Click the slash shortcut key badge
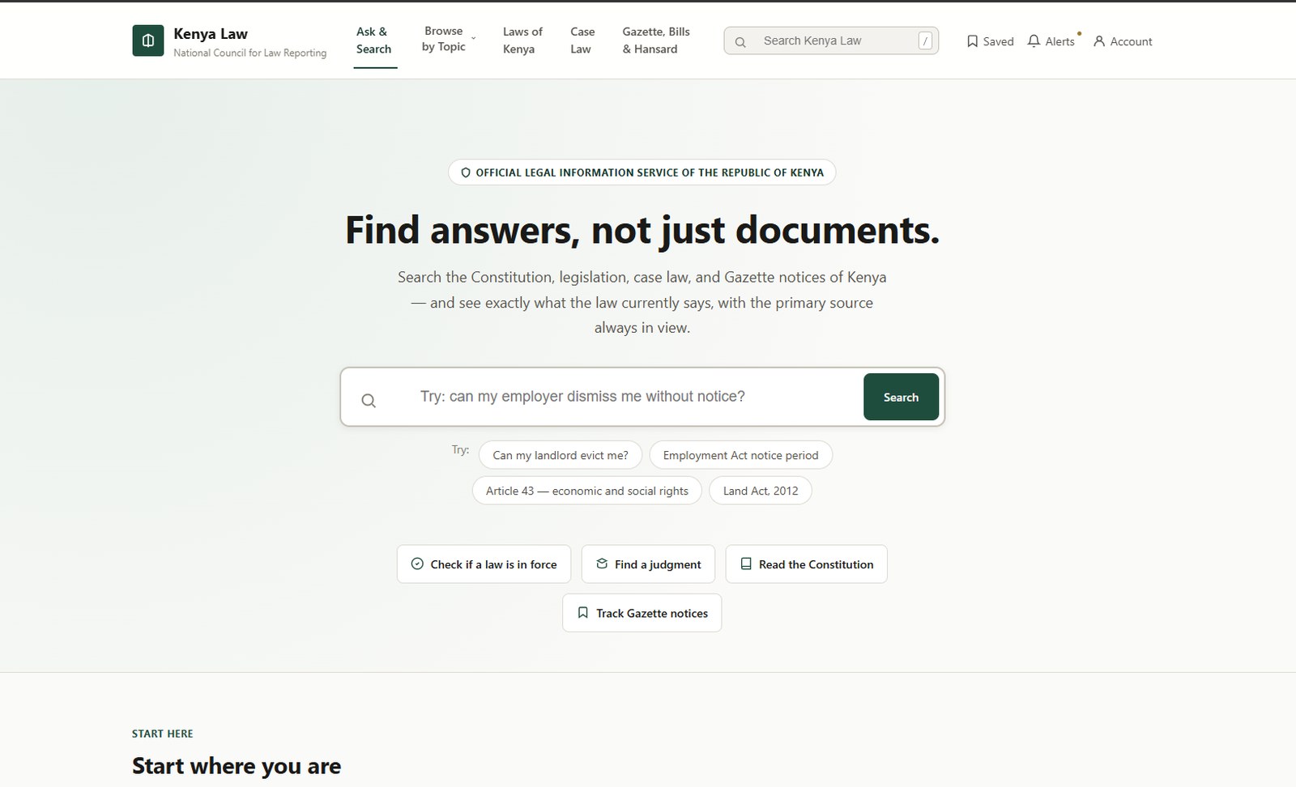 click(925, 41)
